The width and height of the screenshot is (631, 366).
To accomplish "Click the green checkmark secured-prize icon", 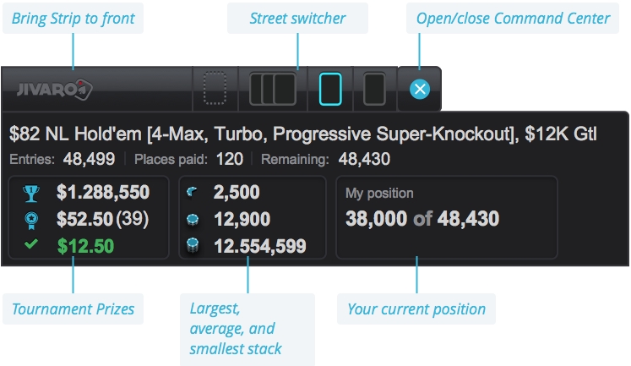I will coord(31,244).
